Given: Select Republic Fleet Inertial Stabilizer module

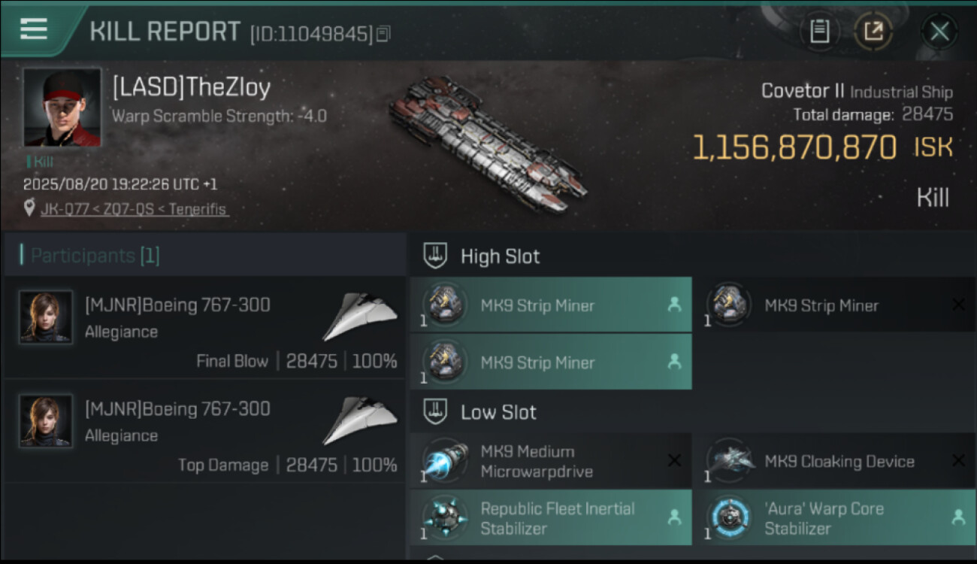Looking at the screenshot, I should (x=551, y=517).
